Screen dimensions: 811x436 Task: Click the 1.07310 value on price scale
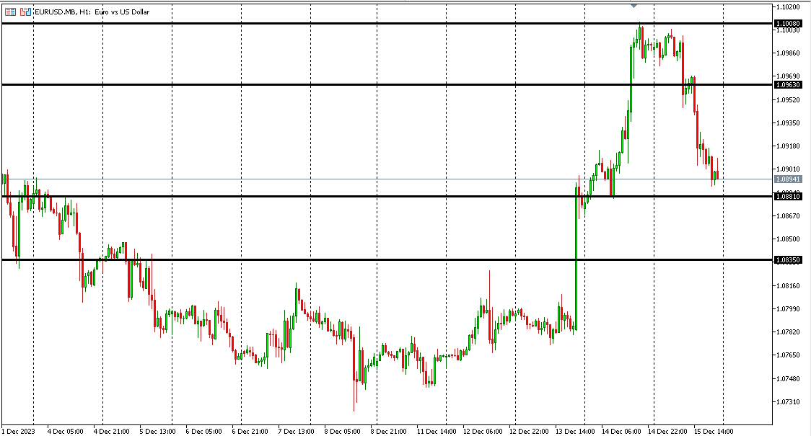[787, 401]
